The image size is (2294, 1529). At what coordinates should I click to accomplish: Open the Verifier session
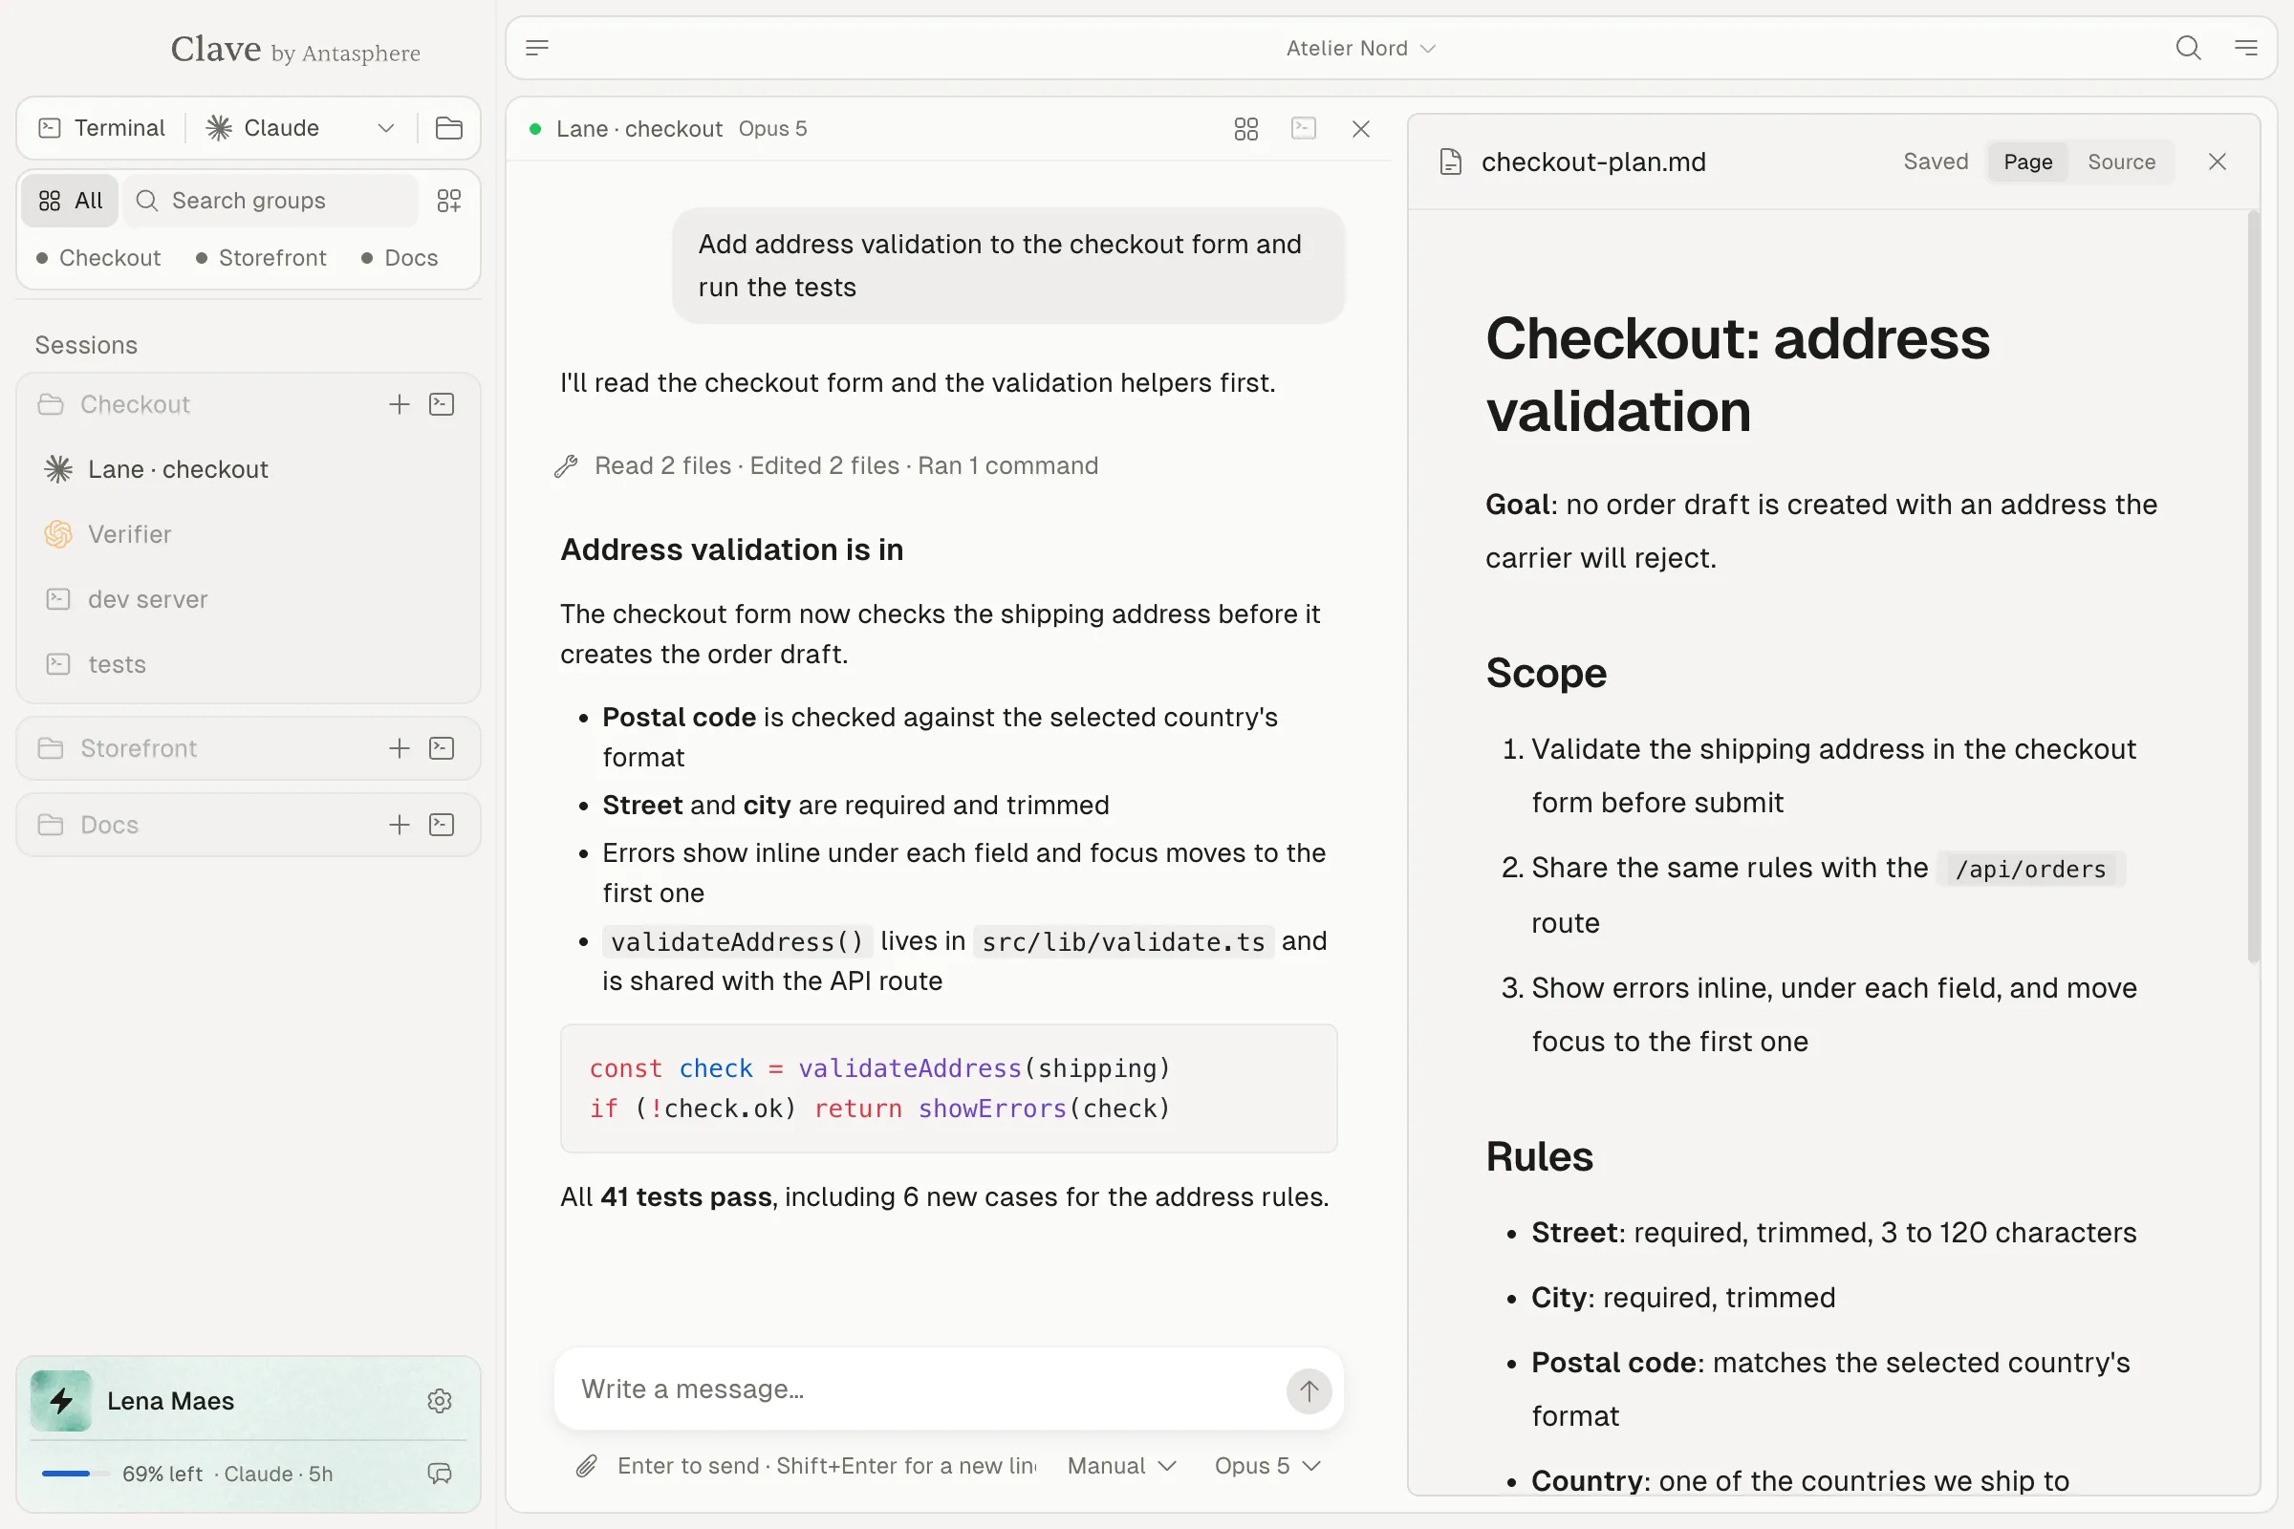click(249, 534)
